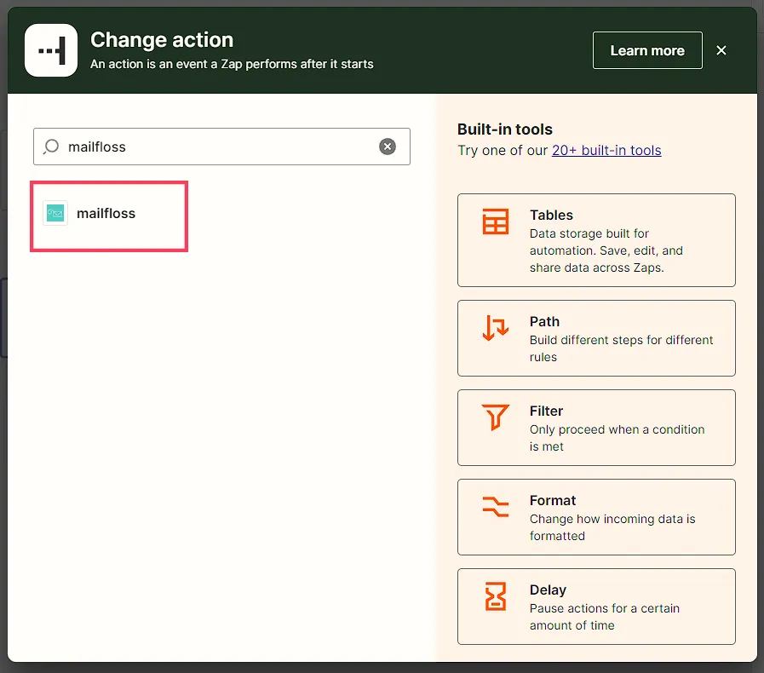Viewport: 764px width, 673px height.
Task: Focus the app search input field
Action: click(x=221, y=147)
